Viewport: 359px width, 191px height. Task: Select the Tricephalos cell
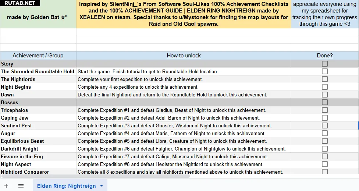click(38, 110)
